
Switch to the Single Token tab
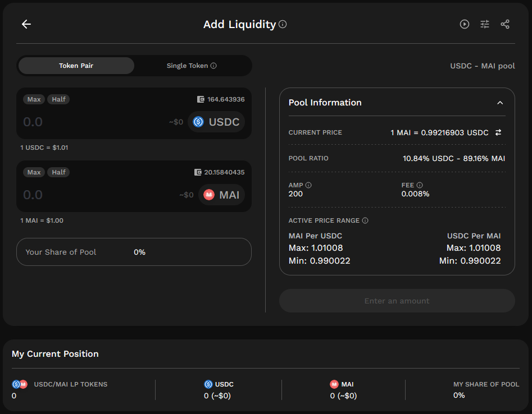point(187,66)
